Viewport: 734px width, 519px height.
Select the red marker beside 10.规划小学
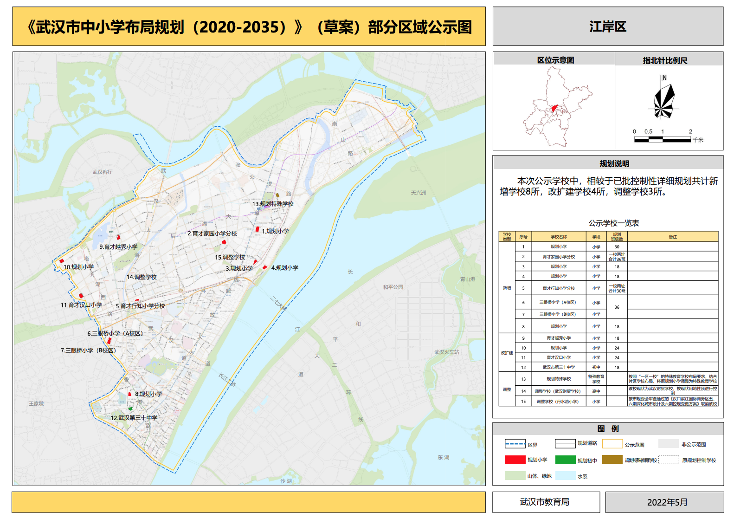point(61,261)
